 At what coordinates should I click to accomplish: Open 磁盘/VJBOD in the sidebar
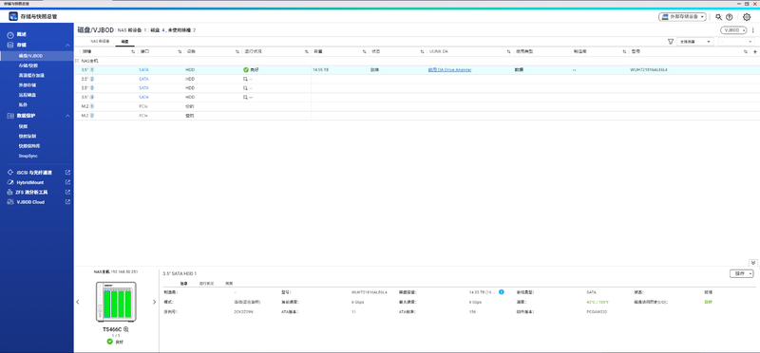point(37,56)
